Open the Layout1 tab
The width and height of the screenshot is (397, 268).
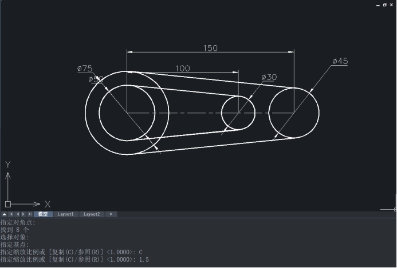pyautogui.click(x=65, y=214)
